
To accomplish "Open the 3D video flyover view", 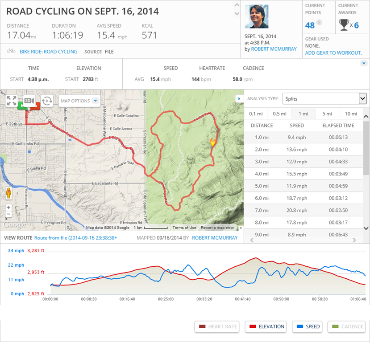I will (29, 101).
